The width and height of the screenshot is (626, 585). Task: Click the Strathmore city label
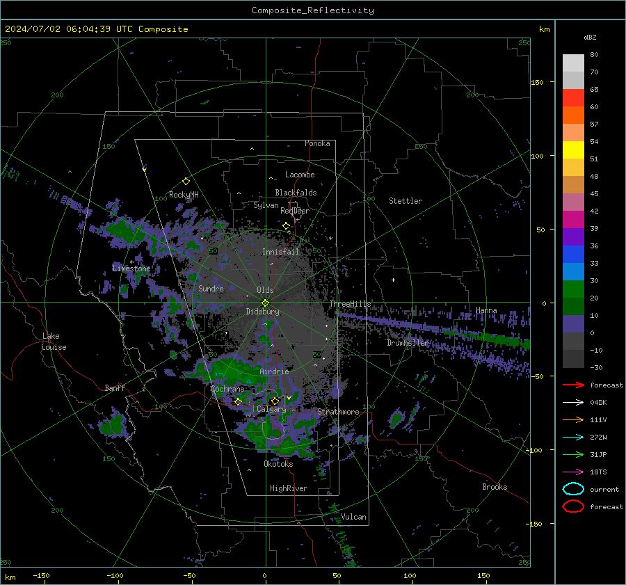pos(338,412)
